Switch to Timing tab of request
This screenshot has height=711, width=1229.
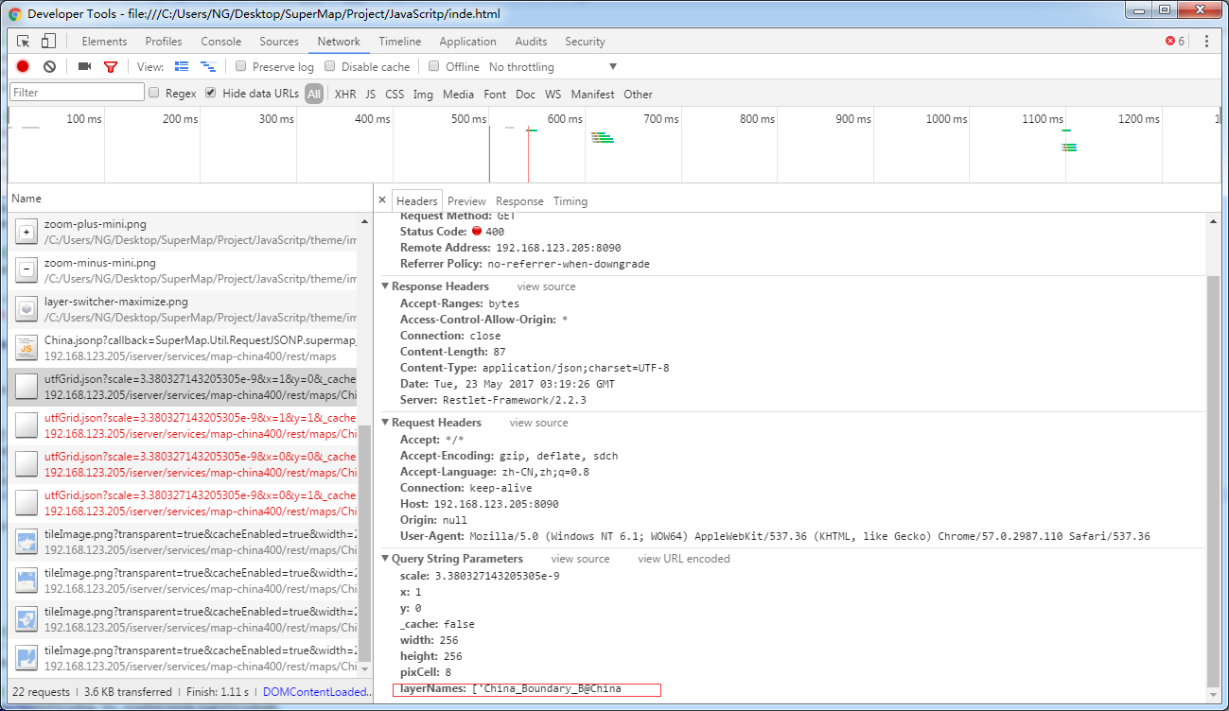click(571, 201)
